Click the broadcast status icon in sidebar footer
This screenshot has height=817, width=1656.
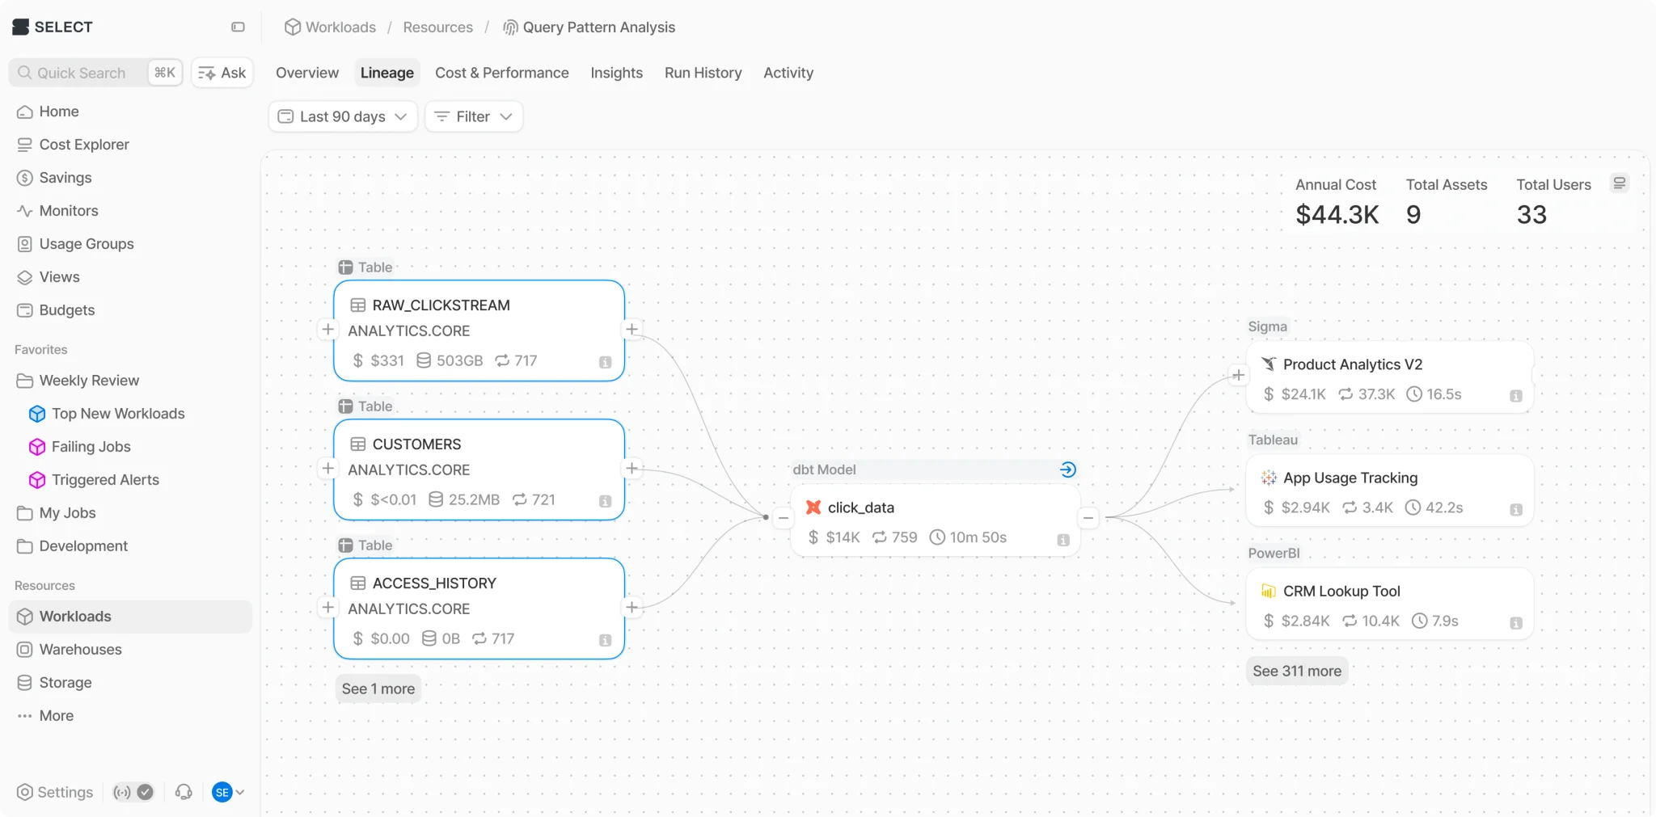tap(122, 792)
